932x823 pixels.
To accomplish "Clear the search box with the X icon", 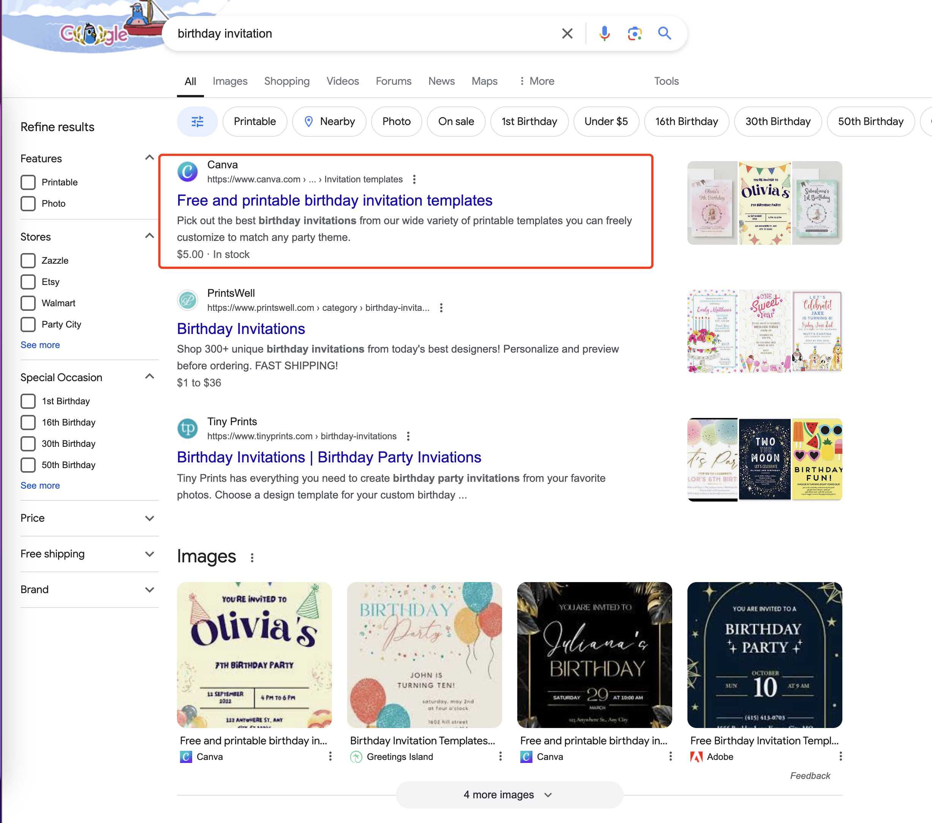I will point(567,33).
